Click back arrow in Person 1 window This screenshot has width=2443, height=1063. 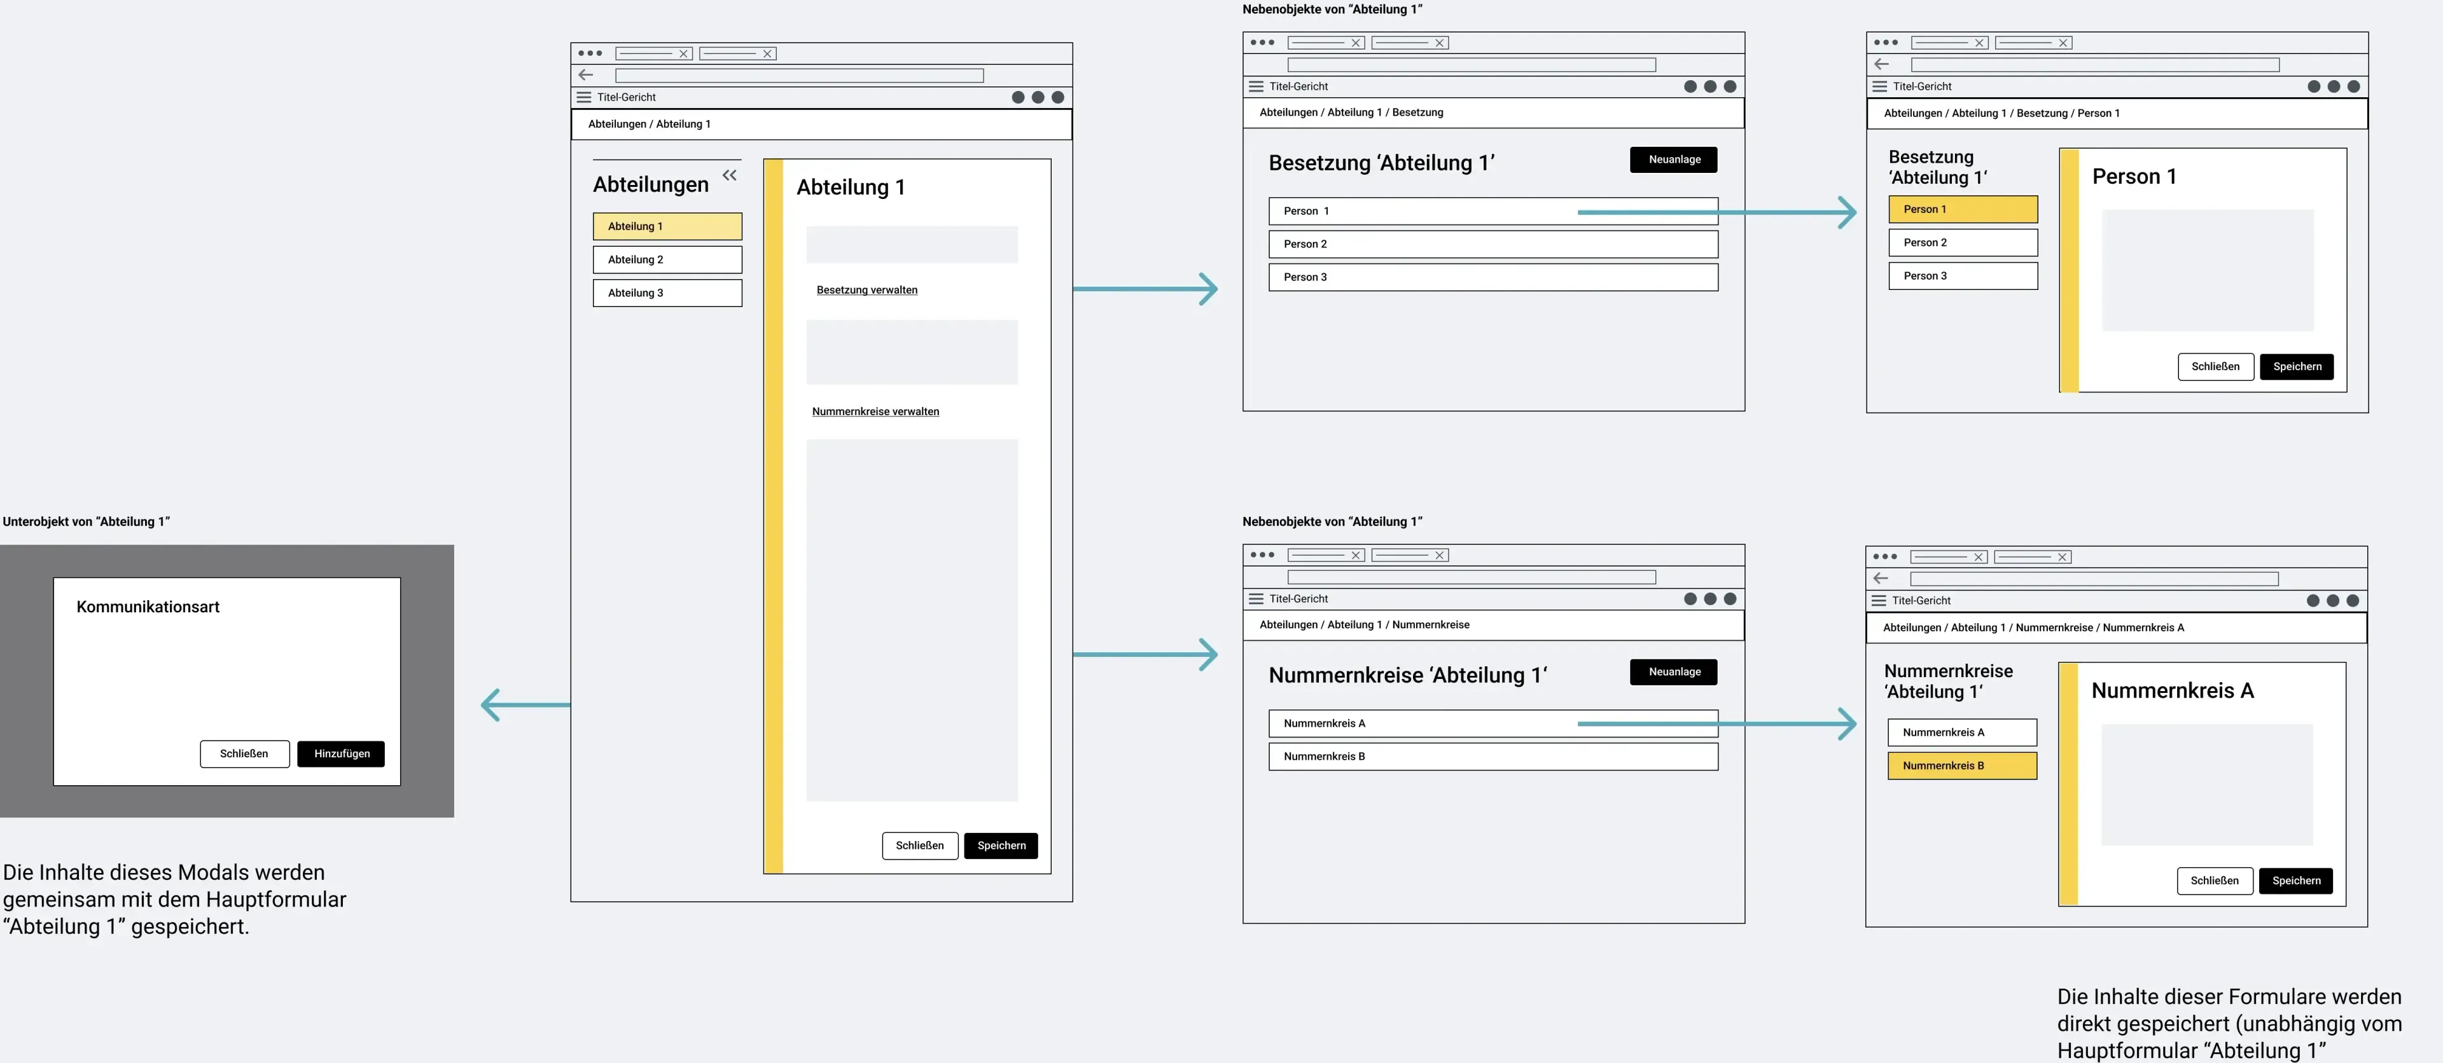1883,64
